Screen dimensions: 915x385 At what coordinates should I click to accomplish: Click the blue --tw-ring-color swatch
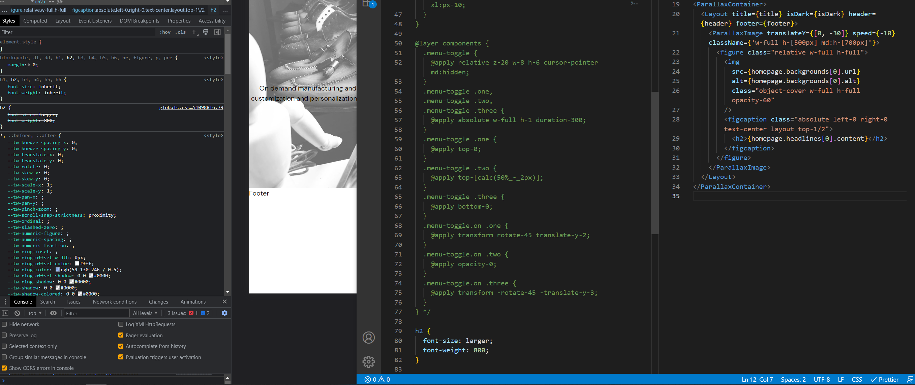pos(58,270)
